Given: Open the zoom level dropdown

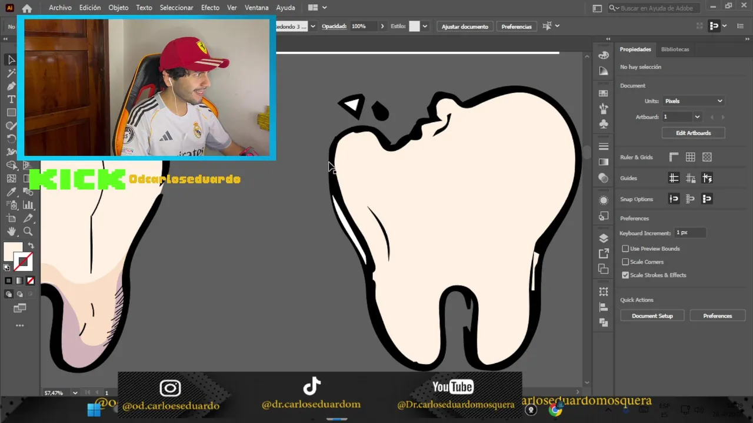Looking at the screenshot, I should 75,392.
